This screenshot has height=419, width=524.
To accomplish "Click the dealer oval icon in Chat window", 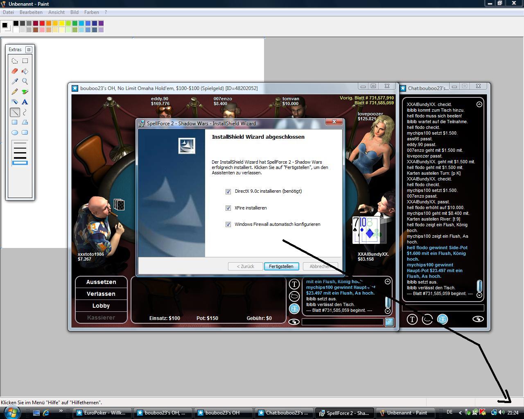I will point(427,319).
